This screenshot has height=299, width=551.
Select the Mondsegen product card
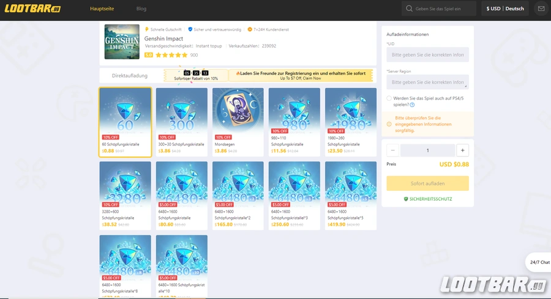[238, 122]
